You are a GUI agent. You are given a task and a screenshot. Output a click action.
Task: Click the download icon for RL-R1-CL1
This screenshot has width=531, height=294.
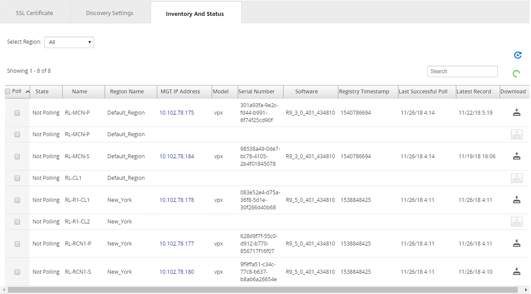point(516,200)
